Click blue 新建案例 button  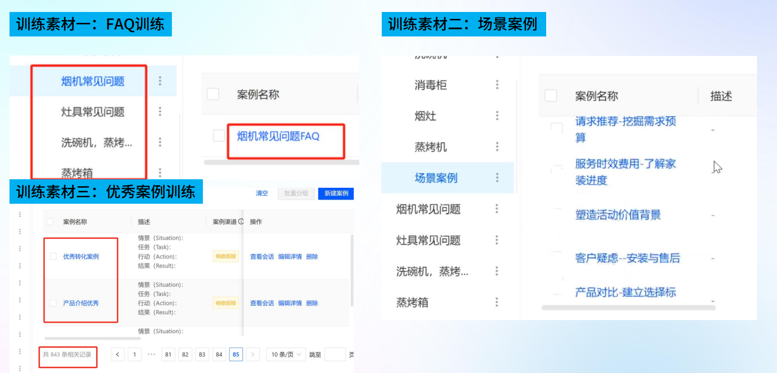tap(336, 193)
